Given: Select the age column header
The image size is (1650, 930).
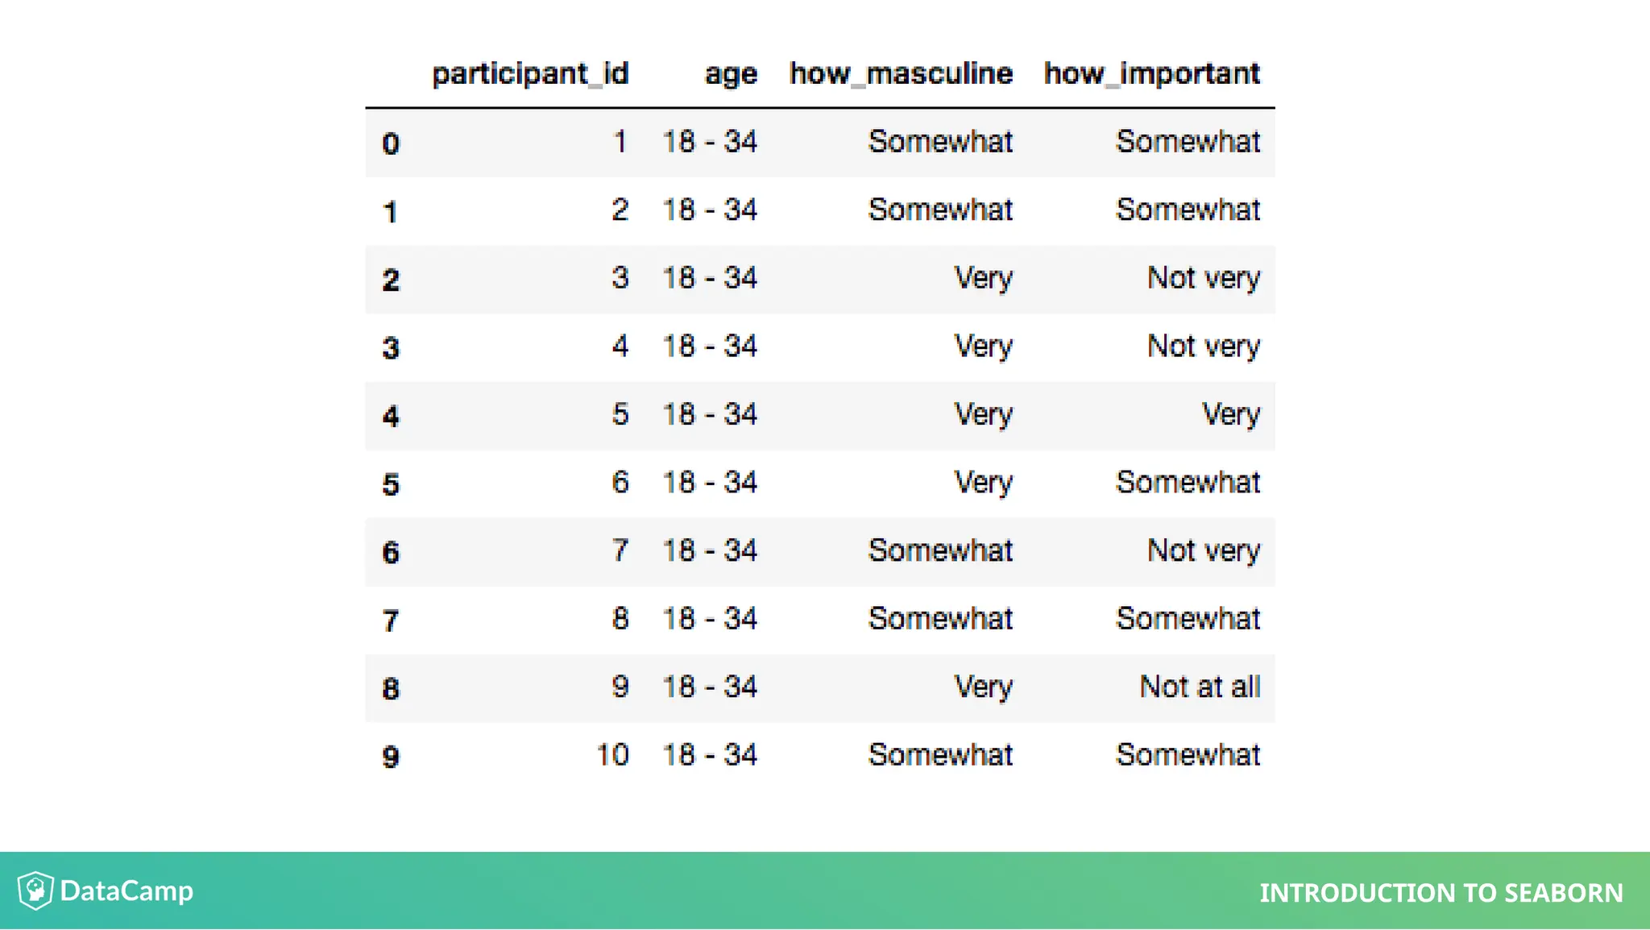Looking at the screenshot, I should [x=731, y=74].
